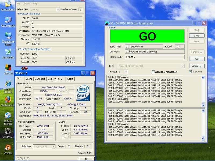Viewport: 215px width, 161px height.
Task: Click the Rounds 3/3 field
Action: 180,46
